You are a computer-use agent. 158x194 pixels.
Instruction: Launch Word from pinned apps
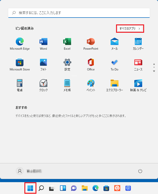coord(44,44)
